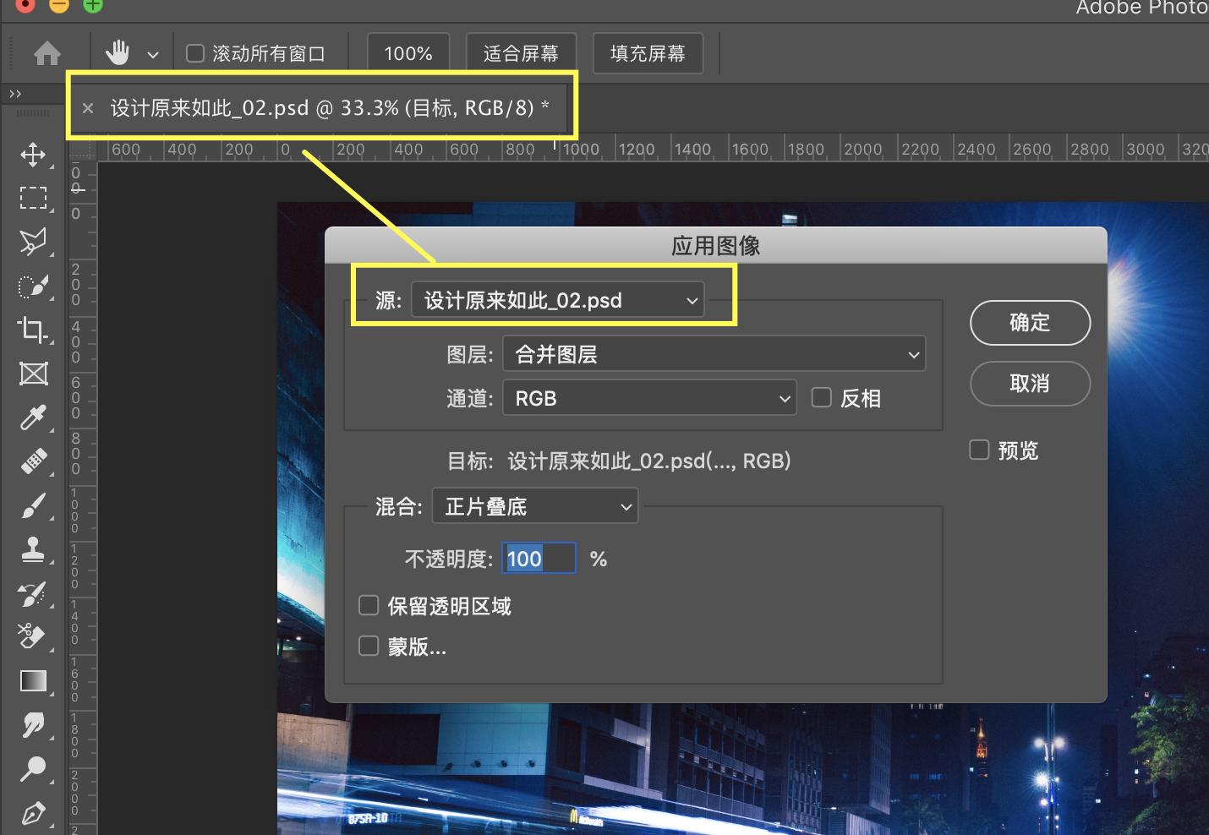Select the Pen tool

coord(34,813)
